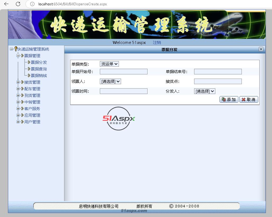Click the 注销 logout link
The width and height of the screenshot is (272, 217).
pos(157,42)
